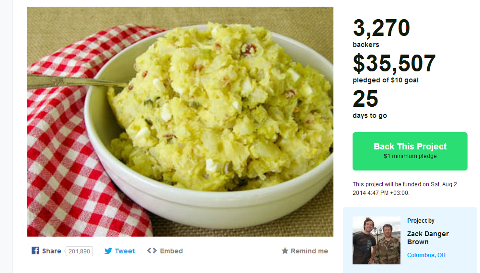Screen dimensions: 480x273
Task: Click the Embed code brackets icon
Action: click(151, 250)
